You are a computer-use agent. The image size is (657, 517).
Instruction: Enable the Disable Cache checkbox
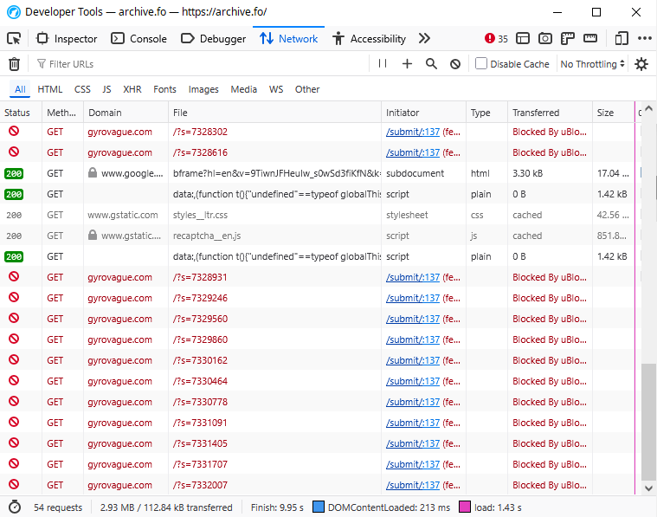coord(482,64)
